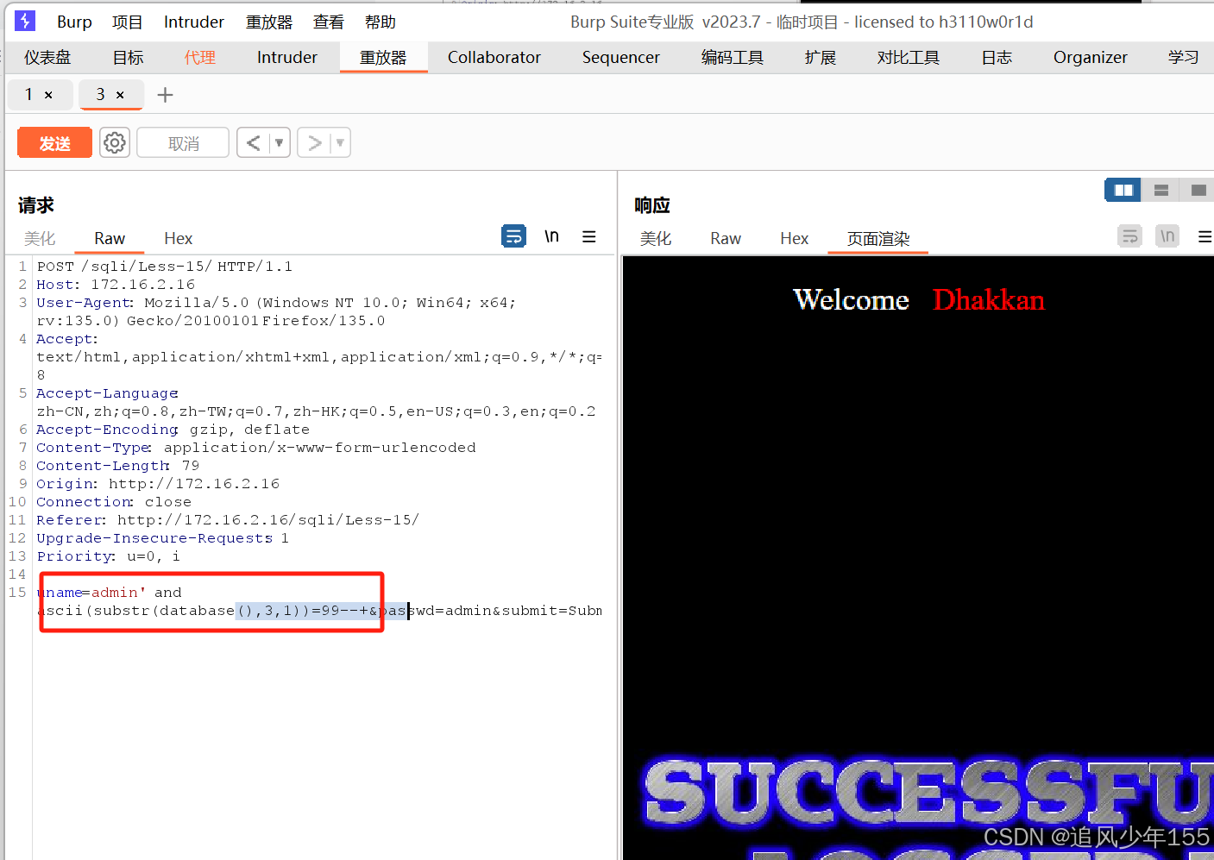Image resolution: width=1214 pixels, height=860 pixels.
Task: Switch to the 学习 tab
Action: 1184,57
